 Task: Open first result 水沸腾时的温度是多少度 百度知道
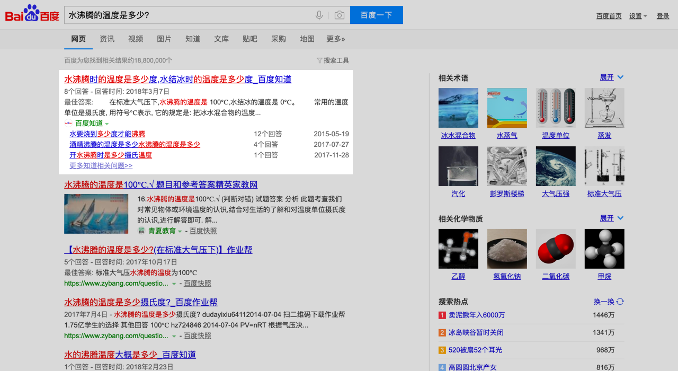point(178,79)
